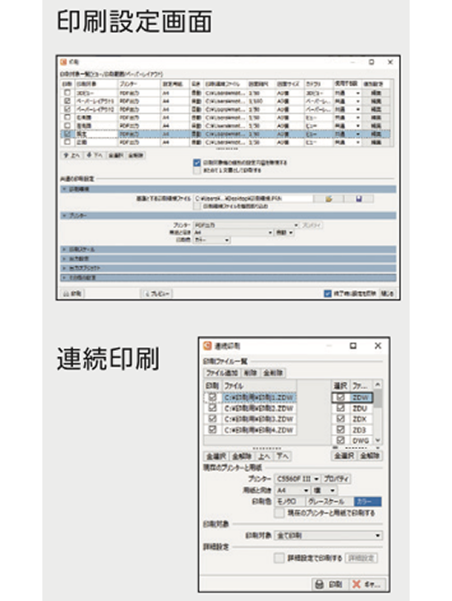Click ファイル追加 button in 連続印刷
452x601 pixels.
222,373
